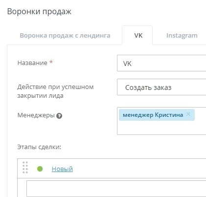Open the Новый stage link
Viewport: 206px width, 197px height.
62,169
